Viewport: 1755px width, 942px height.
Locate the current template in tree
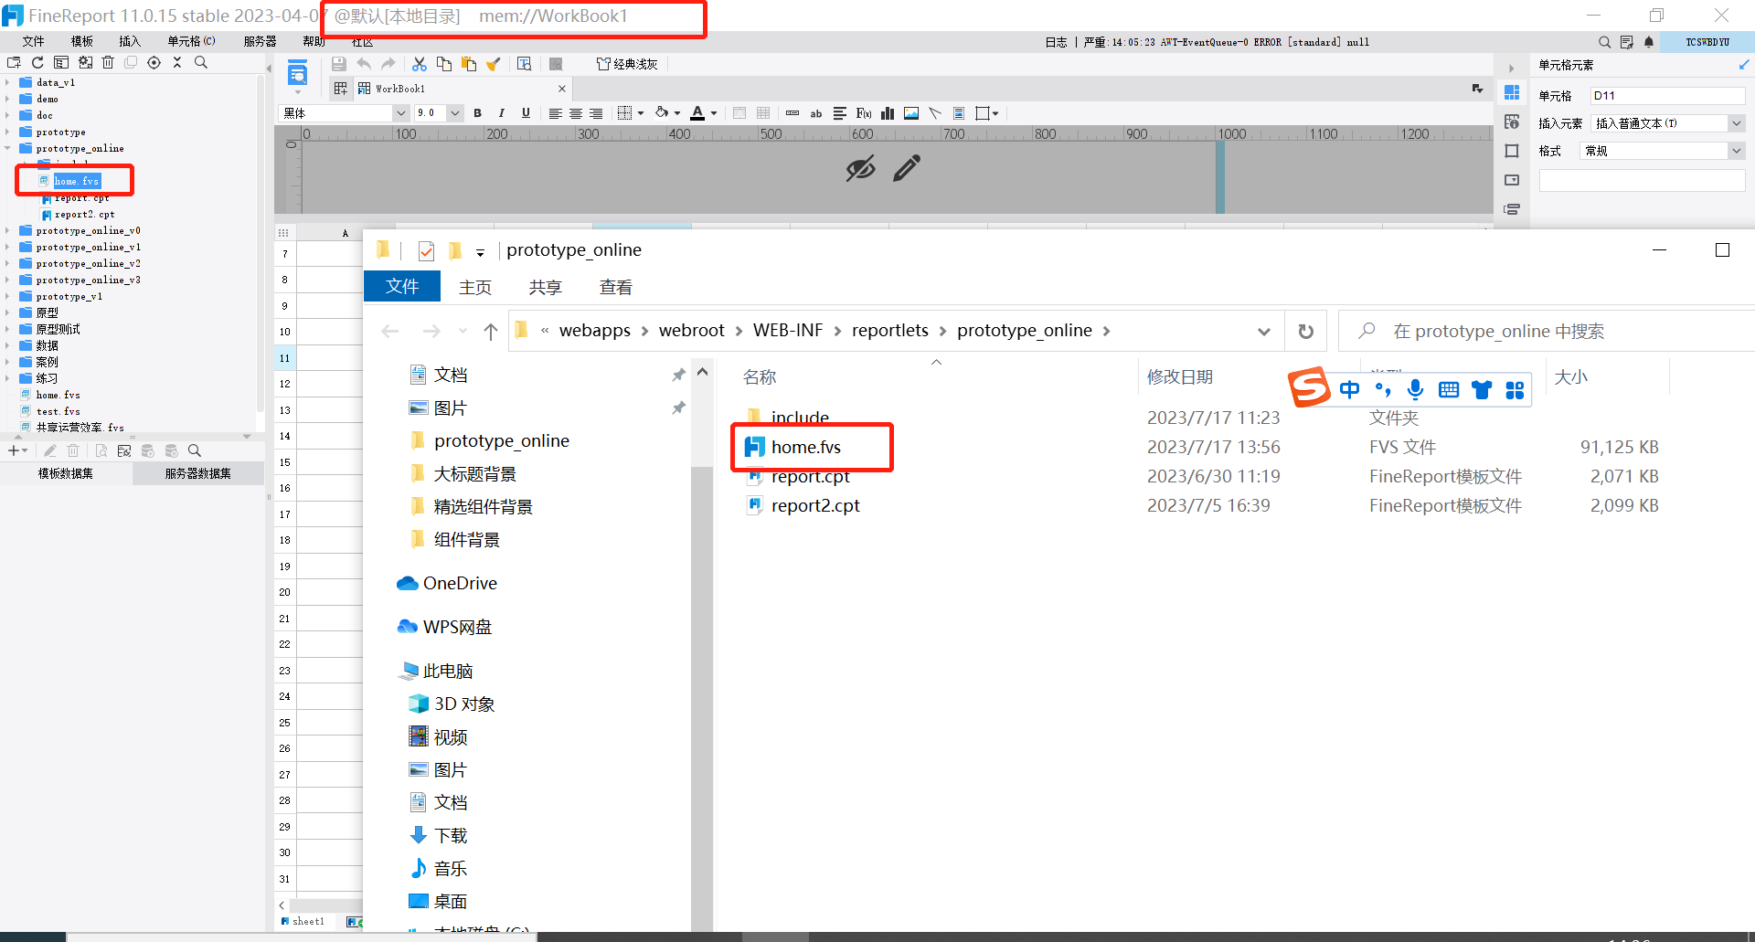154,63
